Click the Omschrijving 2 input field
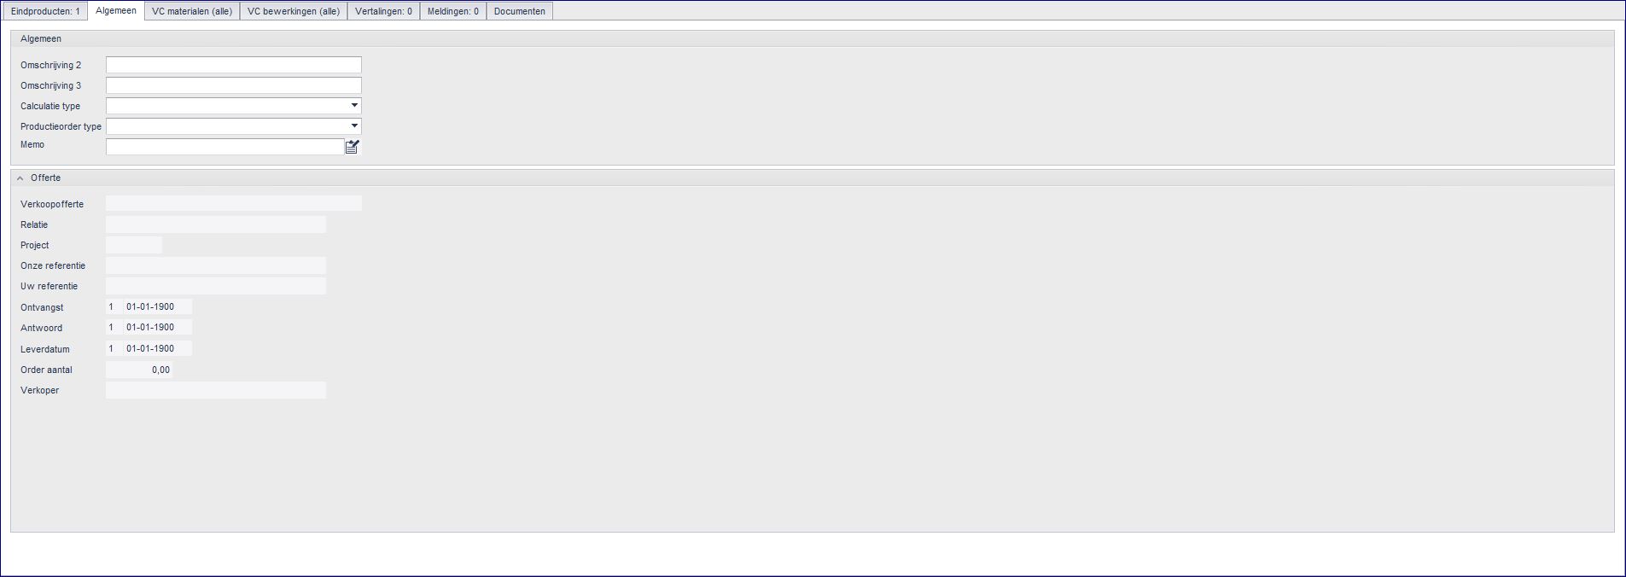 tap(234, 65)
